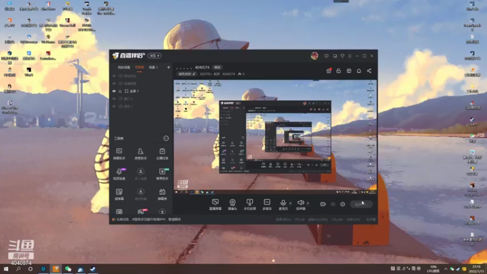Open the notification bell
The width and height of the screenshot is (487, 274).
coord(359,71)
